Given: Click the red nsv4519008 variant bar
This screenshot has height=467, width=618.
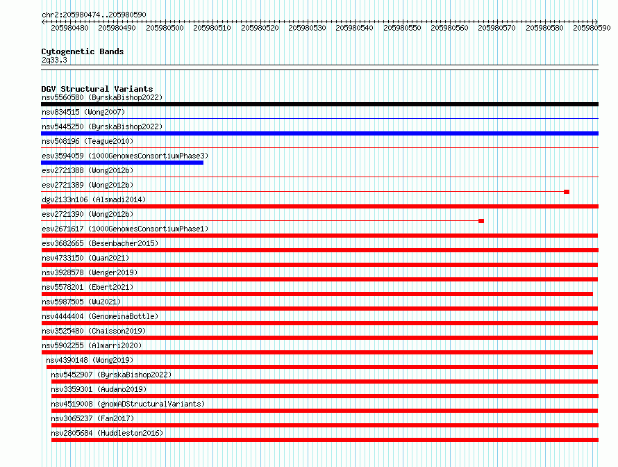Looking at the screenshot, I should pyautogui.click(x=324, y=411).
